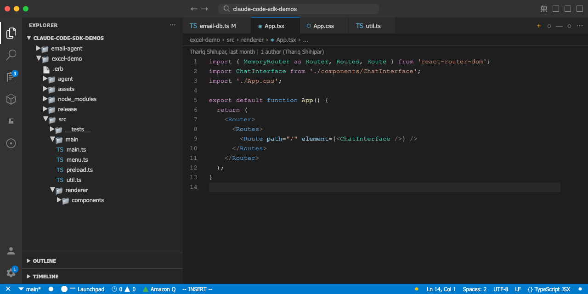
Task: Expand the OUTLINE section
Action: (x=44, y=261)
